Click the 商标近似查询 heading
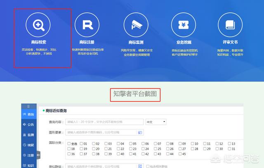This screenshot has height=168, width=264. coord(56,110)
